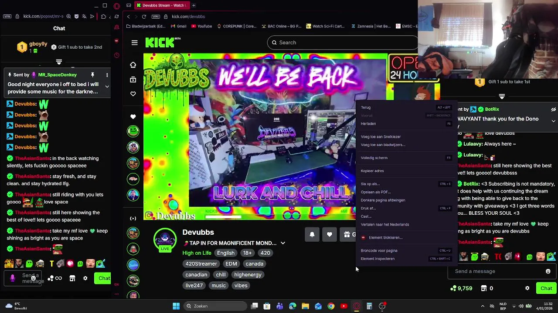The height and width of the screenshot is (313, 558).
Task: Open Opera GX menu logo
Action: 116,6
